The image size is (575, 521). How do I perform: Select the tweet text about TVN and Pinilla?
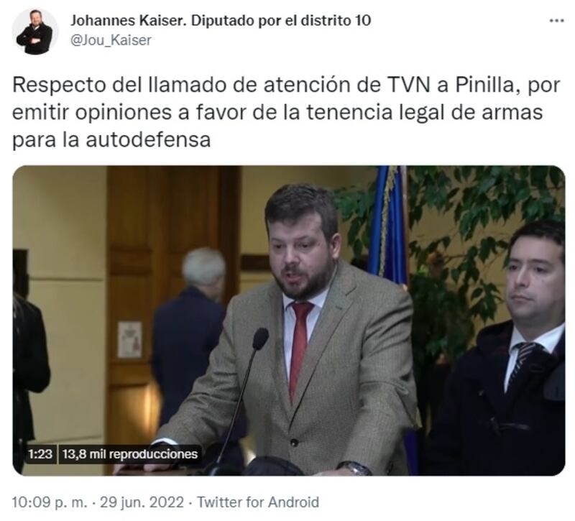286,112
